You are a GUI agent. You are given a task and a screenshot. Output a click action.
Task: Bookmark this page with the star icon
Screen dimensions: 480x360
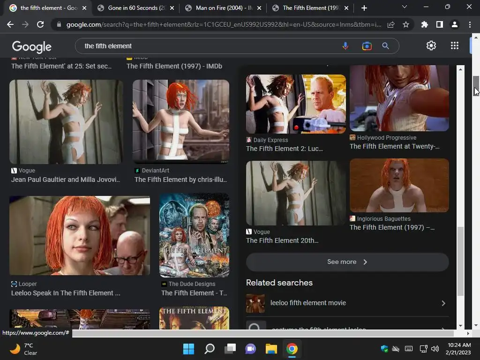(406, 24)
